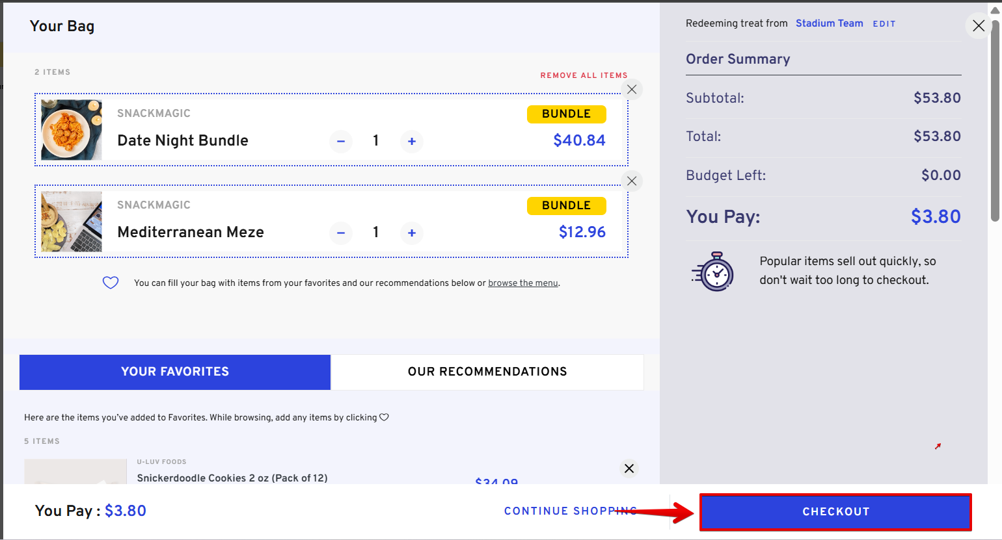Click the heart icon beside fill-your-bag message

tap(111, 283)
